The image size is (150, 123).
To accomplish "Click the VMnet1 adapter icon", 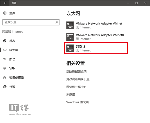I will coord(70,25).
